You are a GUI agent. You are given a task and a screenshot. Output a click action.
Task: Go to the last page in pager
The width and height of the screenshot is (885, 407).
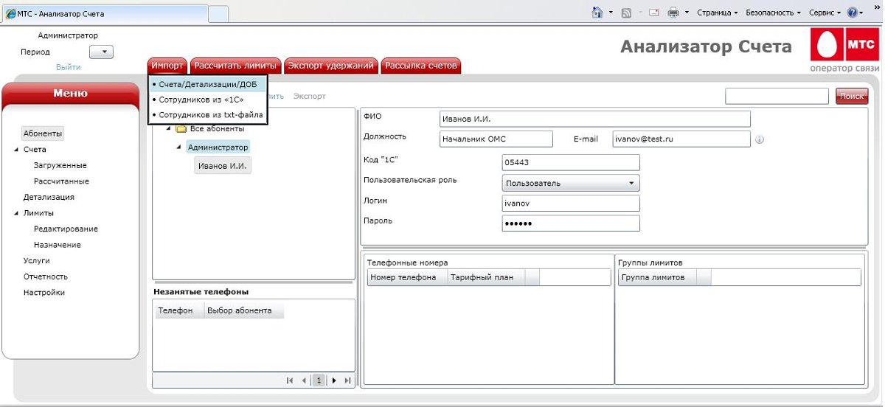(x=347, y=380)
